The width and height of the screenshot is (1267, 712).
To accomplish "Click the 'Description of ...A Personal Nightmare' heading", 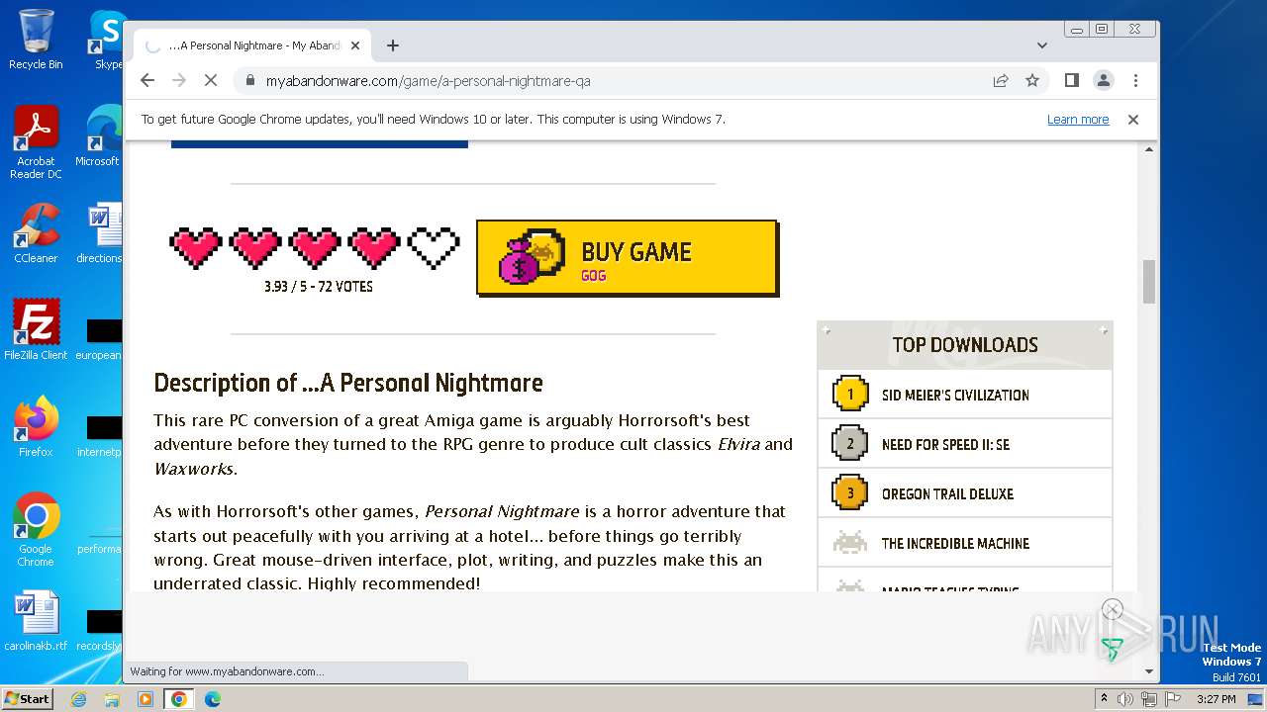I will click(x=348, y=383).
